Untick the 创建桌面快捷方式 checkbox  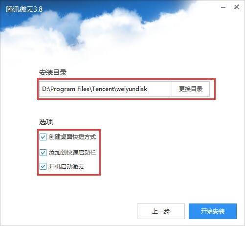(x=43, y=137)
